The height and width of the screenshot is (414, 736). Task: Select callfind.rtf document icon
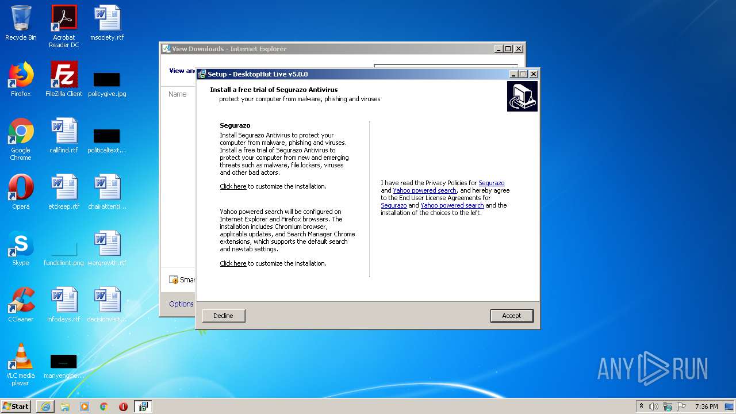point(64,136)
